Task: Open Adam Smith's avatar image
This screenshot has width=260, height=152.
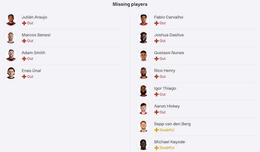Action: pyautogui.click(x=11, y=56)
